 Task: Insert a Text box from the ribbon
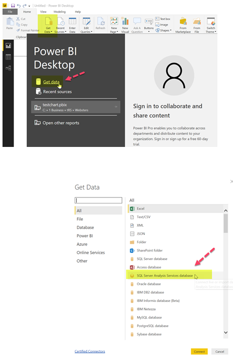pos(163,19)
